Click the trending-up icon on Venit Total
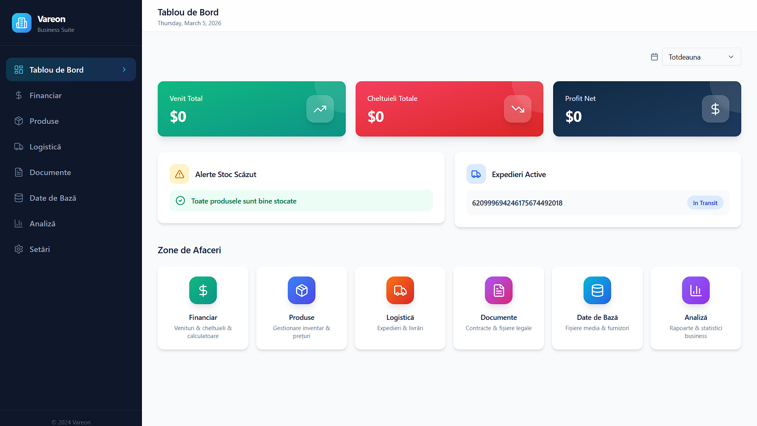Image resolution: width=757 pixels, height=426 pixels. point(320,109)
